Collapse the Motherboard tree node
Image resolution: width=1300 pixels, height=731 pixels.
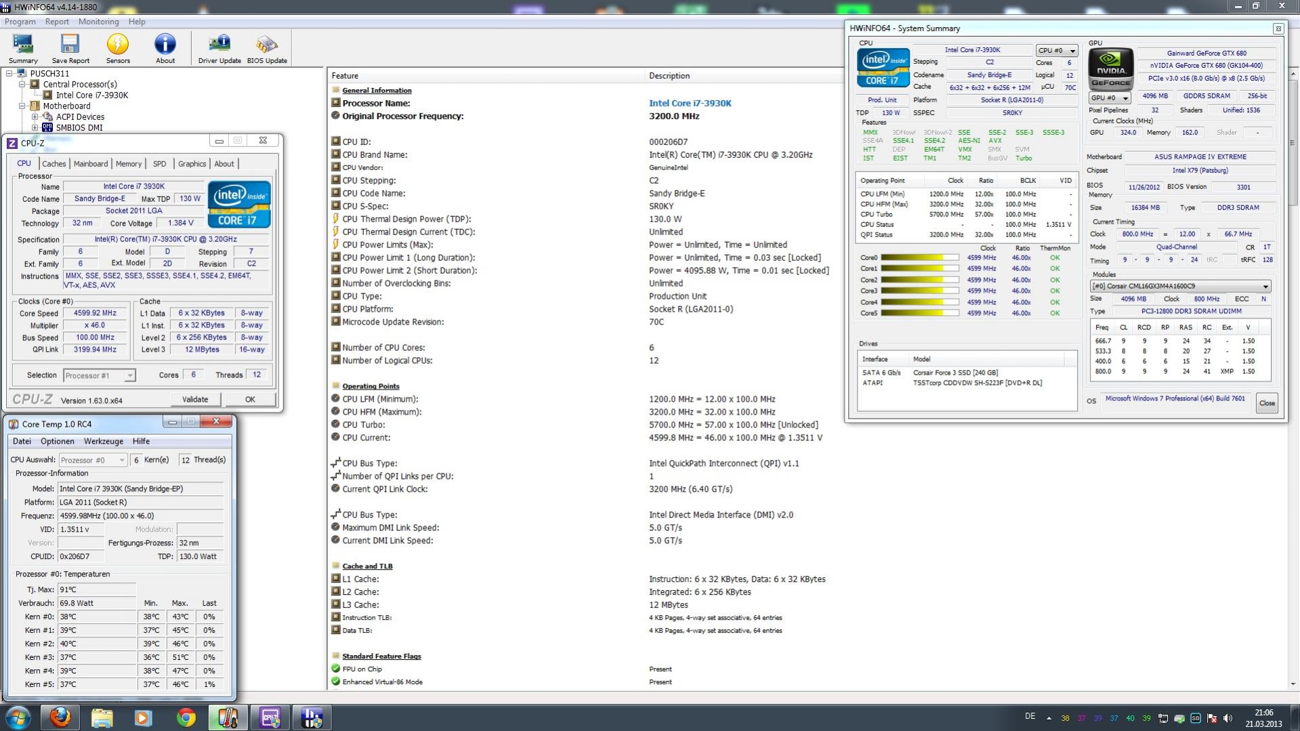click(22, 106)
